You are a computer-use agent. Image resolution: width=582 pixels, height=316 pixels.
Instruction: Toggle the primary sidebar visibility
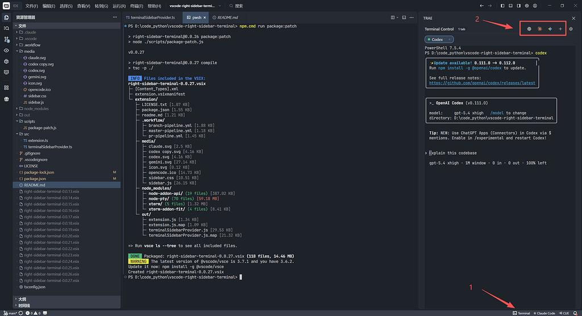click(502, 6)
